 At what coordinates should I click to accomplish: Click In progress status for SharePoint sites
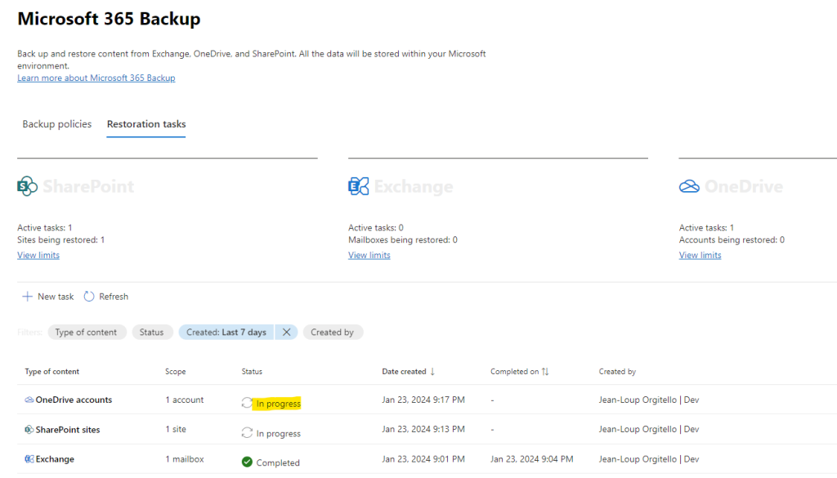[278, 433]
